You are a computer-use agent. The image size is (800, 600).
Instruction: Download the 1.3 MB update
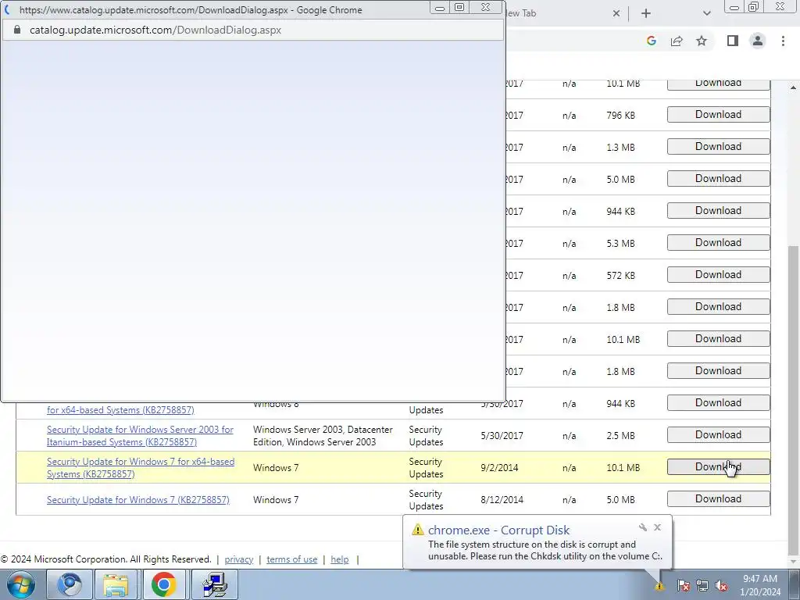(719, 147)
